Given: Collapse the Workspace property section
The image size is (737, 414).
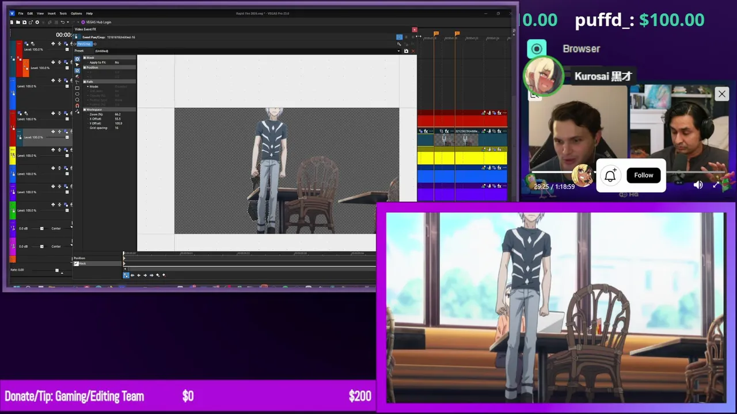Looking at the screenshot, I should (x=85, y=110).
